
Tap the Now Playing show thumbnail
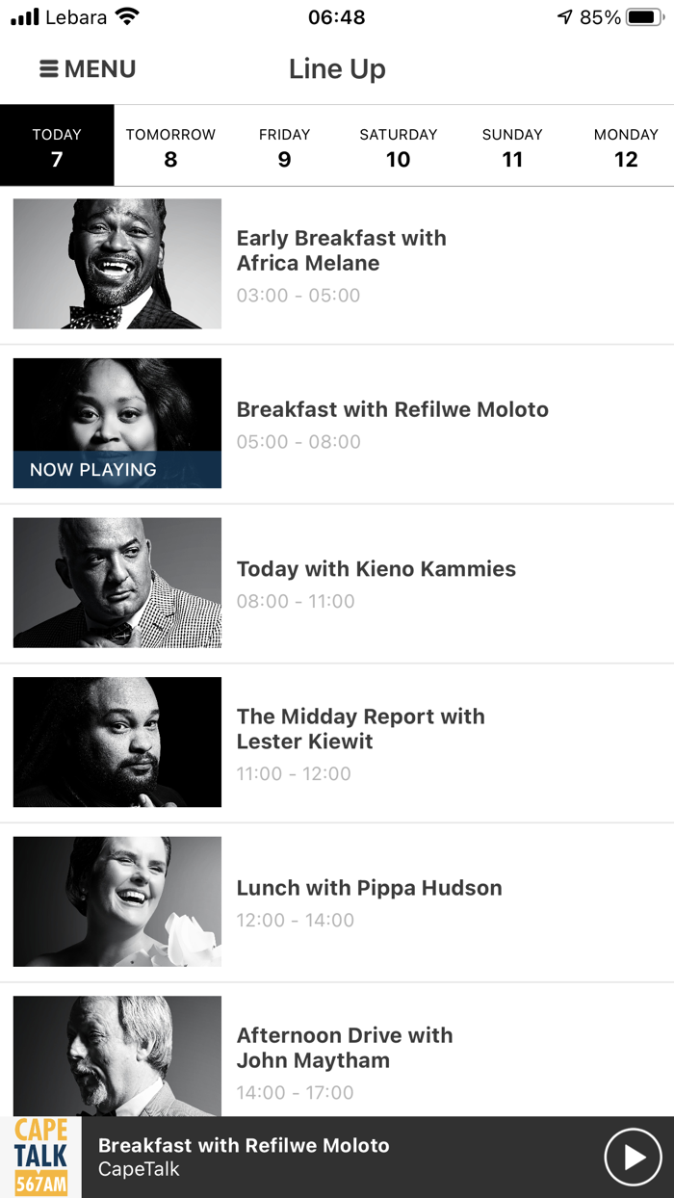click(117, 423)
